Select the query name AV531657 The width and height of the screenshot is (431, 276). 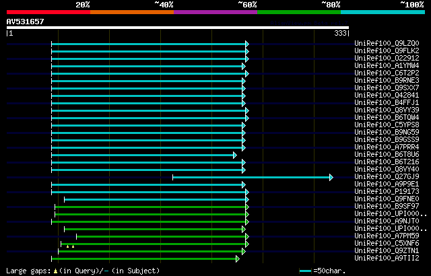coord(26,22)
